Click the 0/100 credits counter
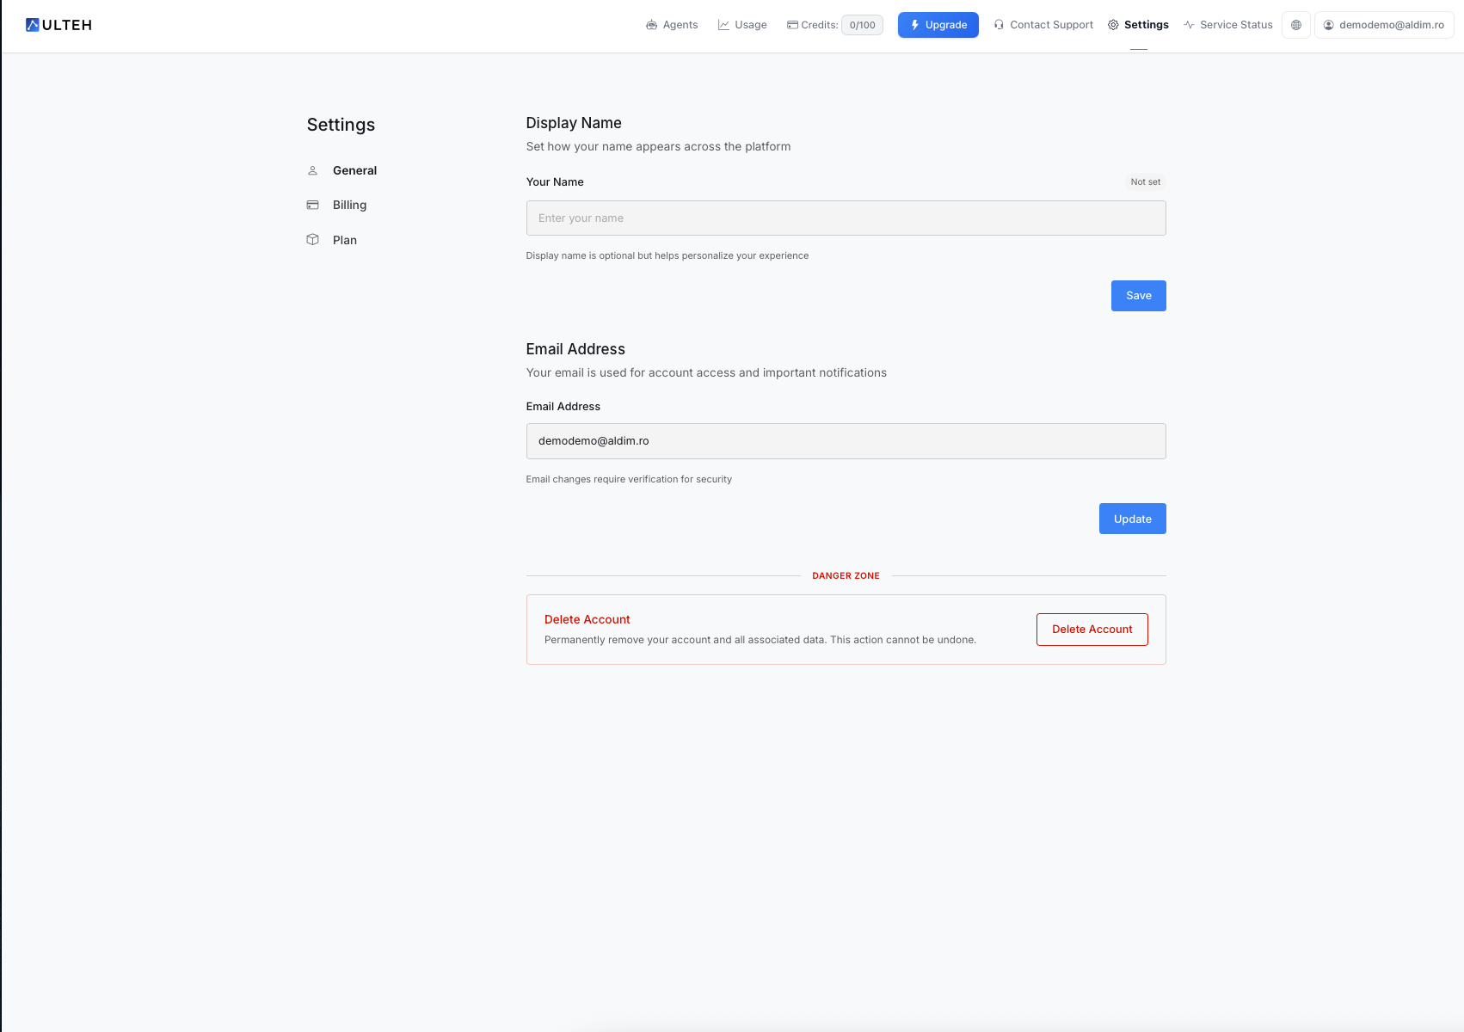The width and height of the screenshot is (1464, 1032). (x=862, y=25)
